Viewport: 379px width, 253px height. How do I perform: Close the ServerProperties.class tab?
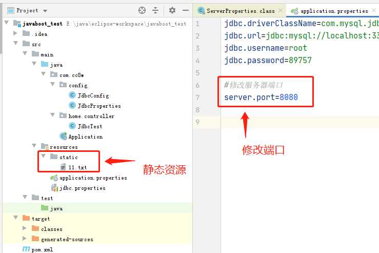[x=281, y=10]
